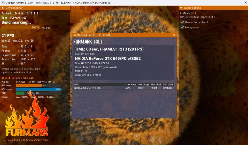Click the 67°C max temp cell

(130, 88)
